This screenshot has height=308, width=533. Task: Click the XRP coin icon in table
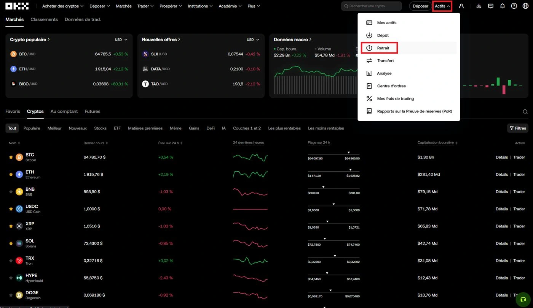pos(19,226)
